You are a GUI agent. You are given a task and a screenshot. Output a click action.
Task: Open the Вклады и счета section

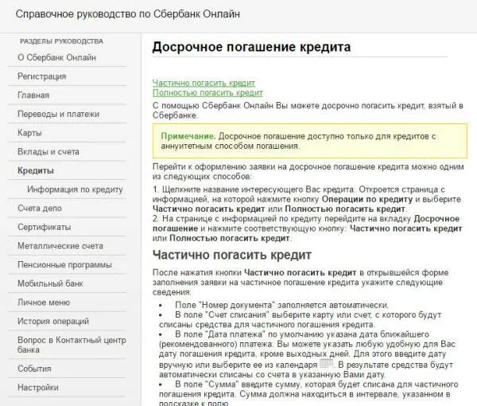point(48,152)
